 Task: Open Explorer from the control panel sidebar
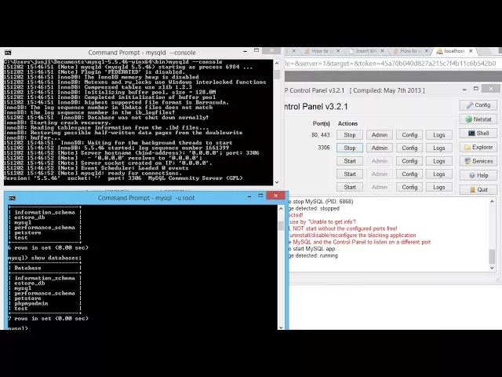click(x=478, y=147)
